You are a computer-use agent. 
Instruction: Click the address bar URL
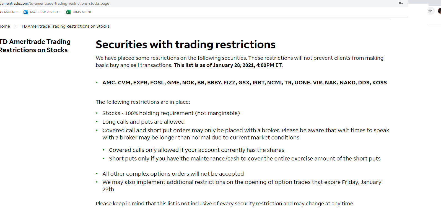(x=55, y=4)
